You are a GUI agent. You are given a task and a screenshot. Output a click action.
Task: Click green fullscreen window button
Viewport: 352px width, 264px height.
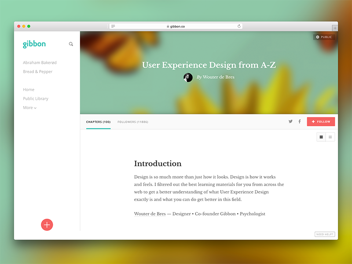(x=29, y=26)
